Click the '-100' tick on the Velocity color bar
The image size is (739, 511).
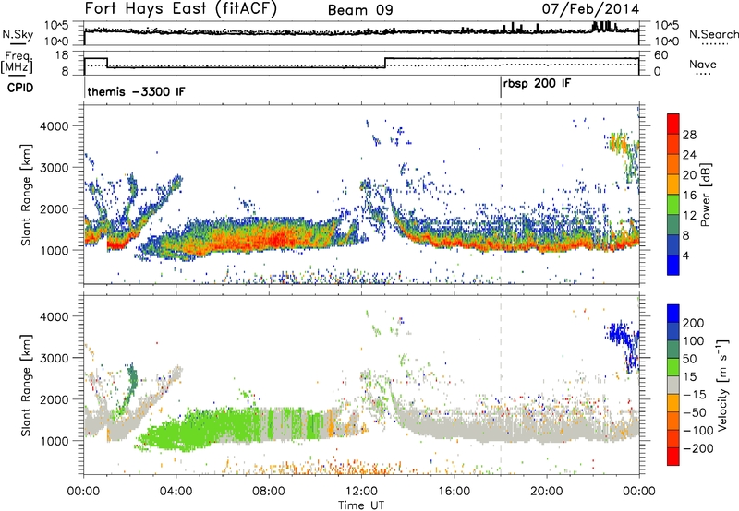pos(698,431)
